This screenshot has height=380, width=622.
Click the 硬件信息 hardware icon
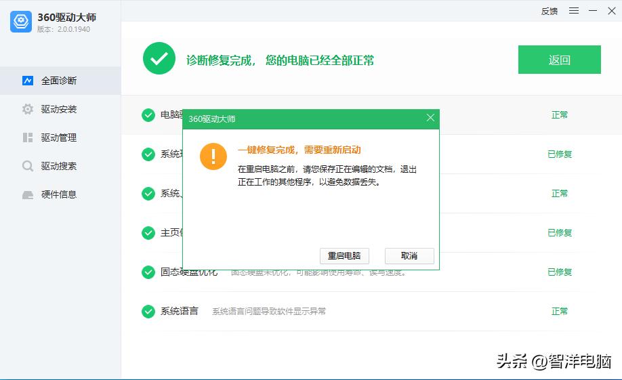(x=28, y=195)
